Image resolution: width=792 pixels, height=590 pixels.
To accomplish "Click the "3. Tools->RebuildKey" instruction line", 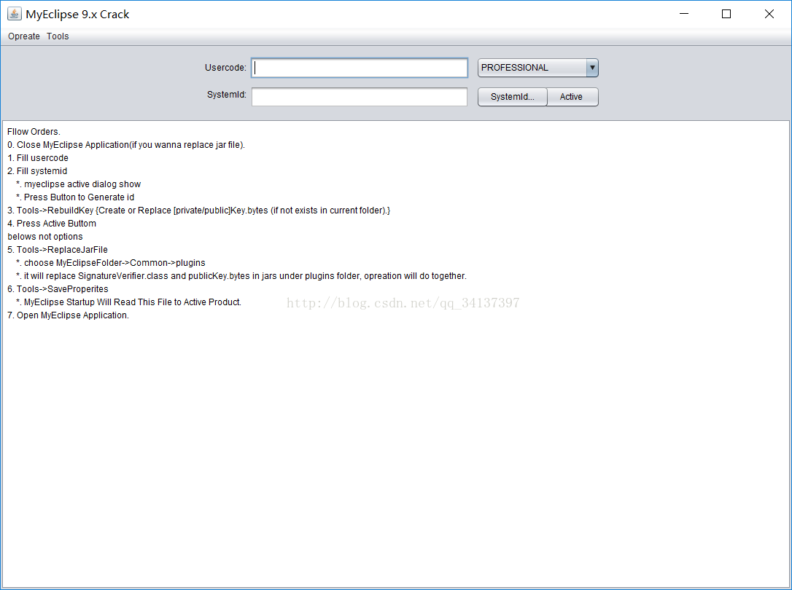I will pos(199,211).
